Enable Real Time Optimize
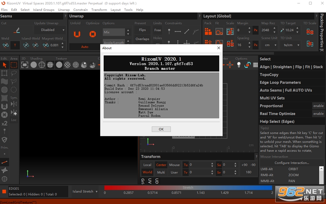Screen dimensions: 326x204 click(318, 114)
